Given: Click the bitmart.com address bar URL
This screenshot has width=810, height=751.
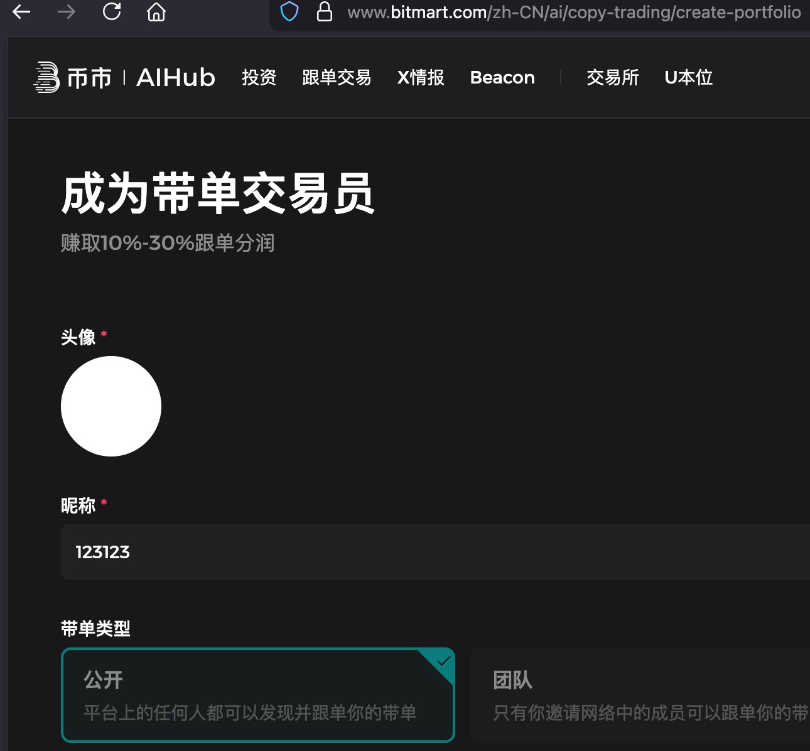Looking at the screenshot, I should point(573,12).
